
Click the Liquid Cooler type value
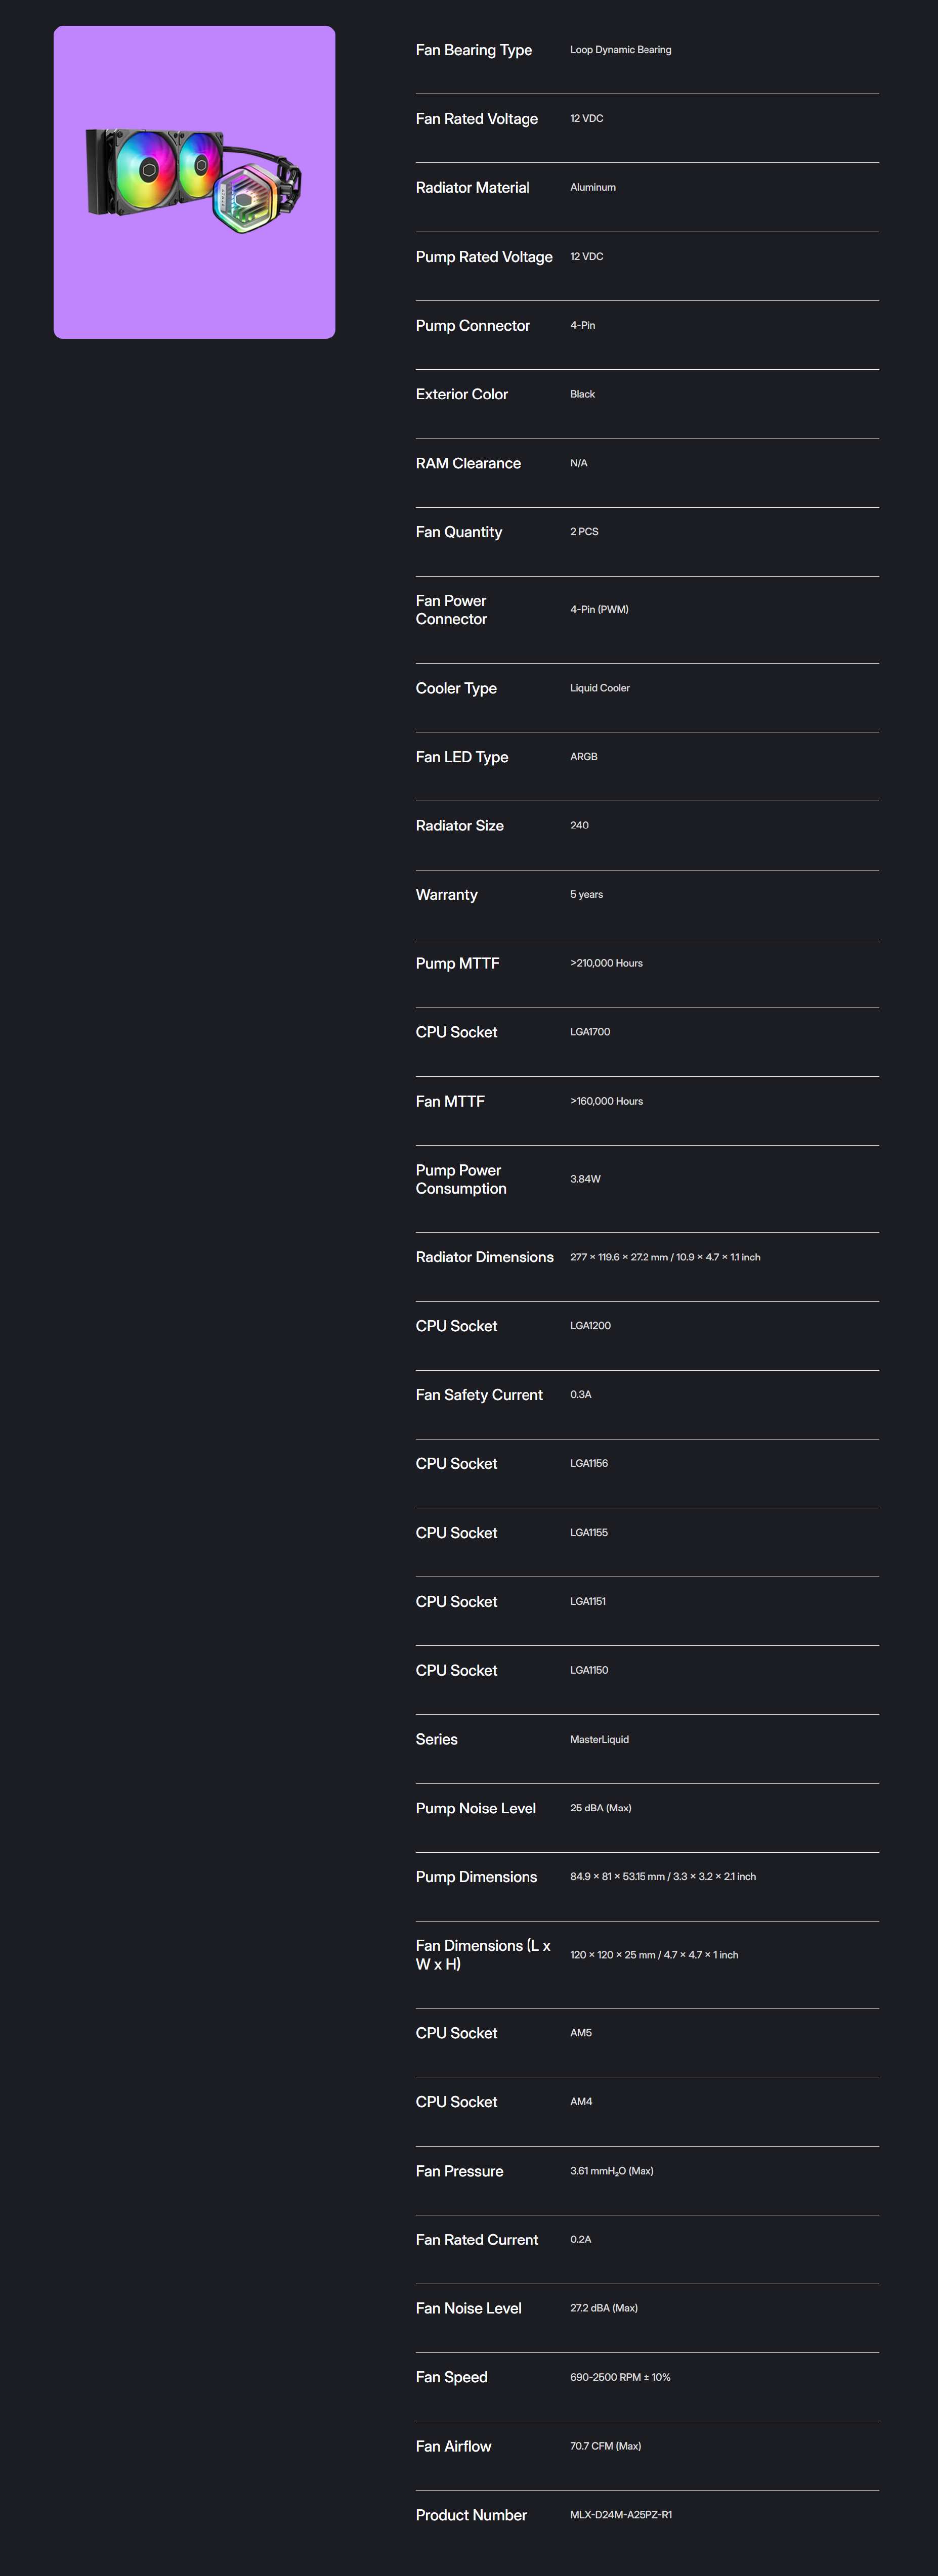600,688
